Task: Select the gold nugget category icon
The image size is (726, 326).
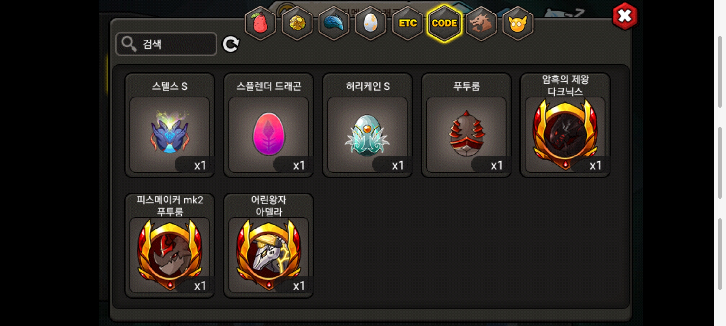Action: pos(297,23)
